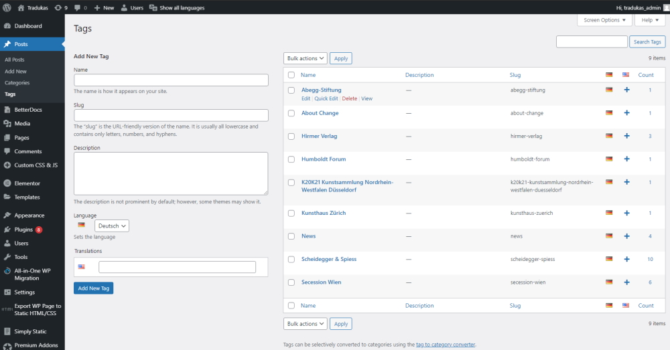670x350 pixels.
Task: Check the Kunsthaus Zürich tag checkbox
Action: click(291, 213)
